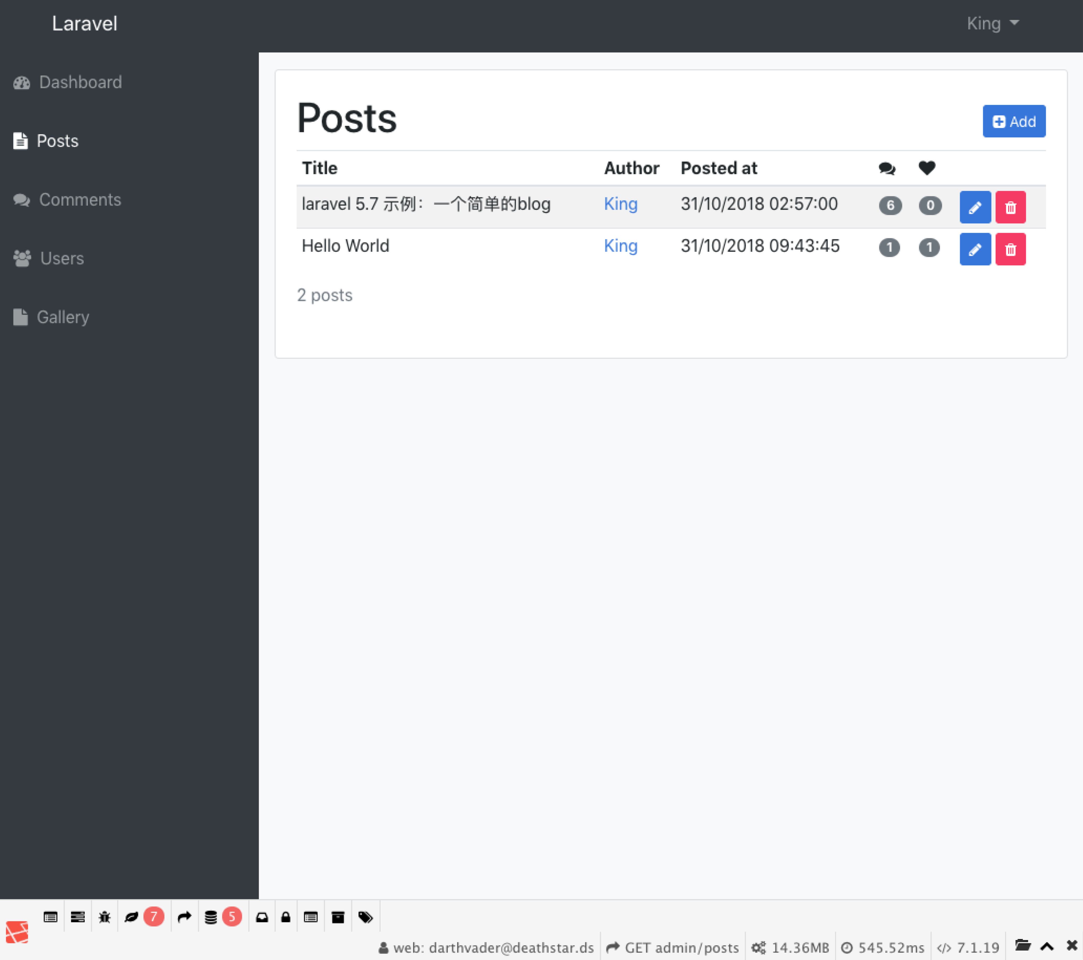Click comment count 6 badge
1083x960 pixels.
pos(890,206)
